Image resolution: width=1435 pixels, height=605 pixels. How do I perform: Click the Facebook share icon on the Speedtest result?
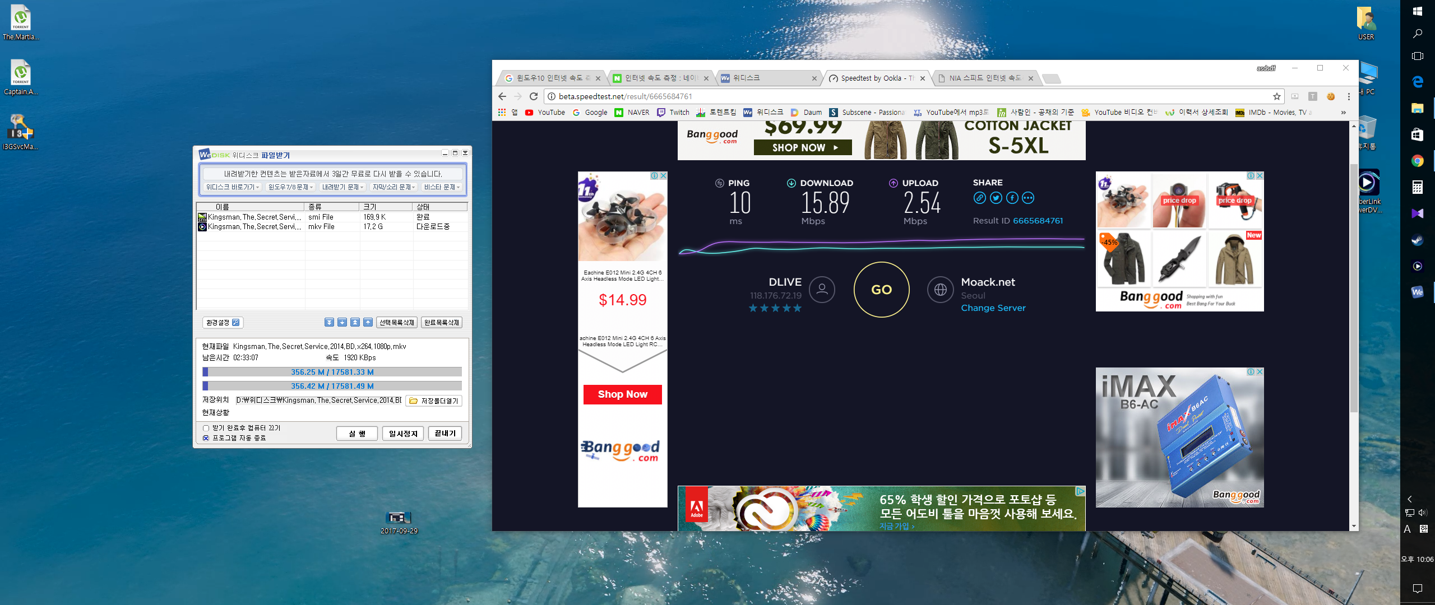(1012, 198)
